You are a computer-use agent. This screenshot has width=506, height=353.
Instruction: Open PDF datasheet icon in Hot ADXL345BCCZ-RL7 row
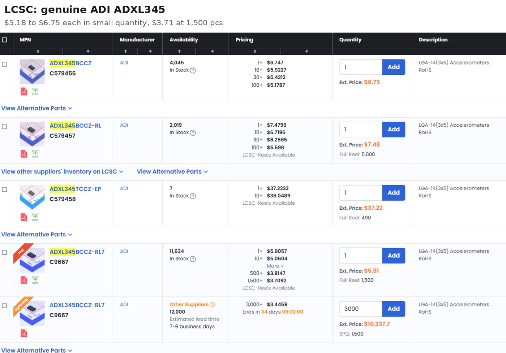(x=24, y=280)
